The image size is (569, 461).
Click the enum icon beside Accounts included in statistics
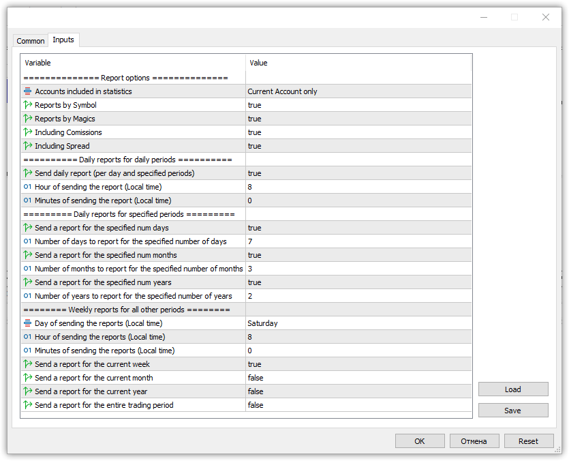(x=28, y=91)
